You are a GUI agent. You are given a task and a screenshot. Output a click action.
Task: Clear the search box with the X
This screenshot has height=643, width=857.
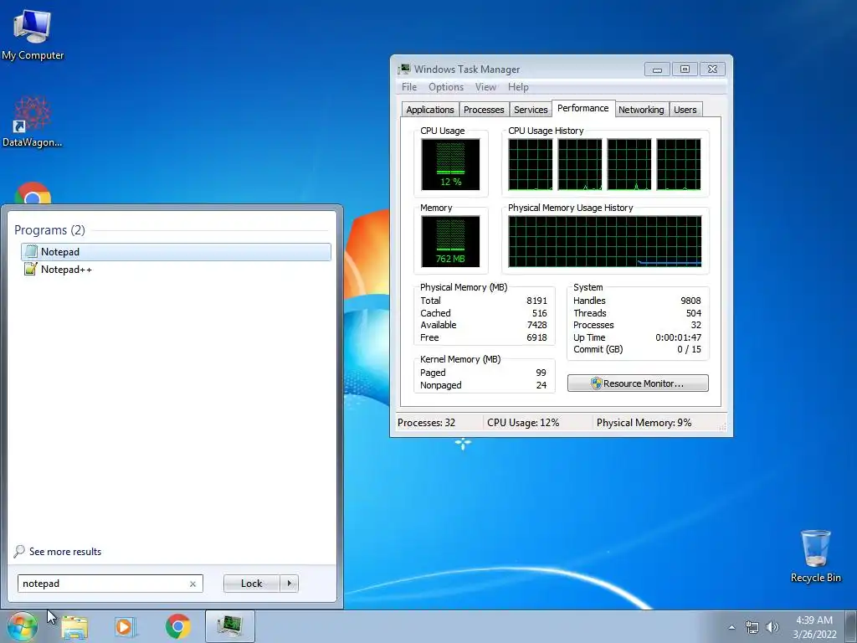(x=192, y=584)
